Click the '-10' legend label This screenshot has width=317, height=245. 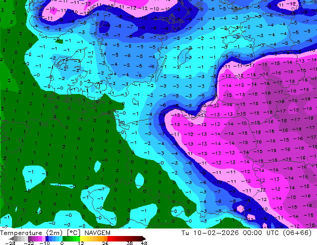tap(44, 243)
